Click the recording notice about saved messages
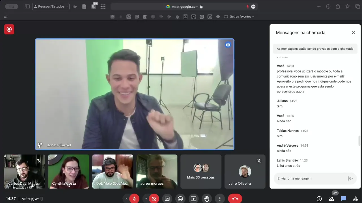 (315, 49)
